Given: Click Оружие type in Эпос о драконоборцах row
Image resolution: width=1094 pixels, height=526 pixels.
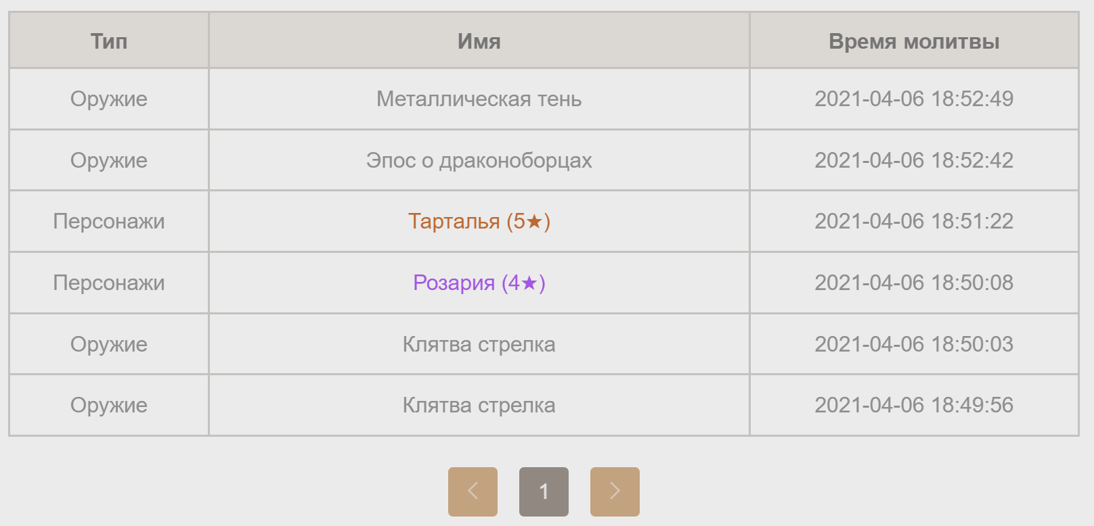Looking at the screenshot, I should point(109,160).
